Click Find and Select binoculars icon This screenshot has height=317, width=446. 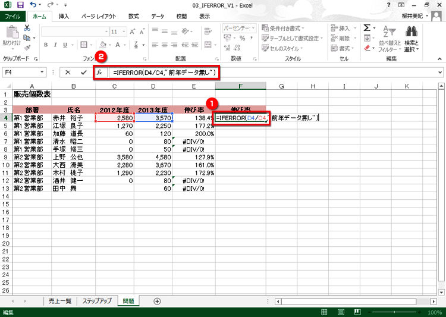(412, 32)
